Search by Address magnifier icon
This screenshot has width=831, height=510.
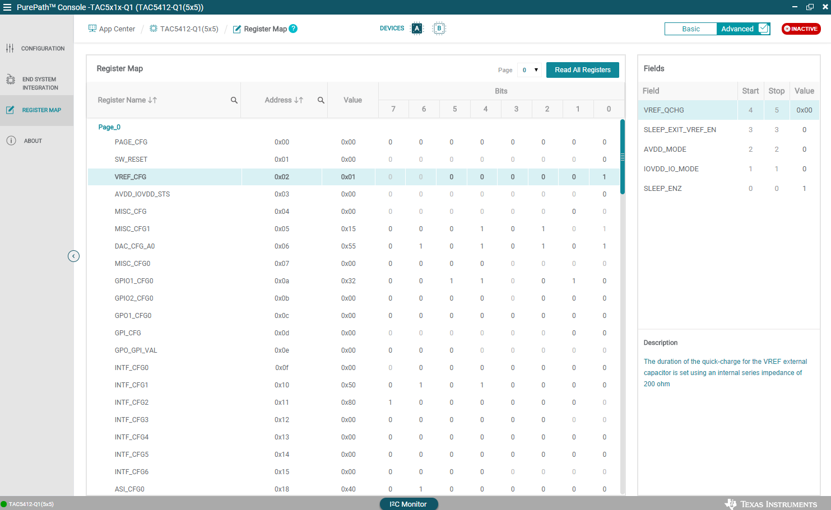(x=321, y=100)
